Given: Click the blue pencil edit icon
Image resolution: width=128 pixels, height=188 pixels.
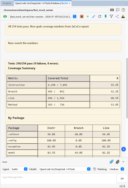Looking at the screenshot, I should click(94, 16).
